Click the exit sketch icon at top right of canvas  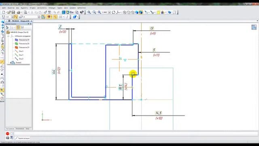click(254, 27)
